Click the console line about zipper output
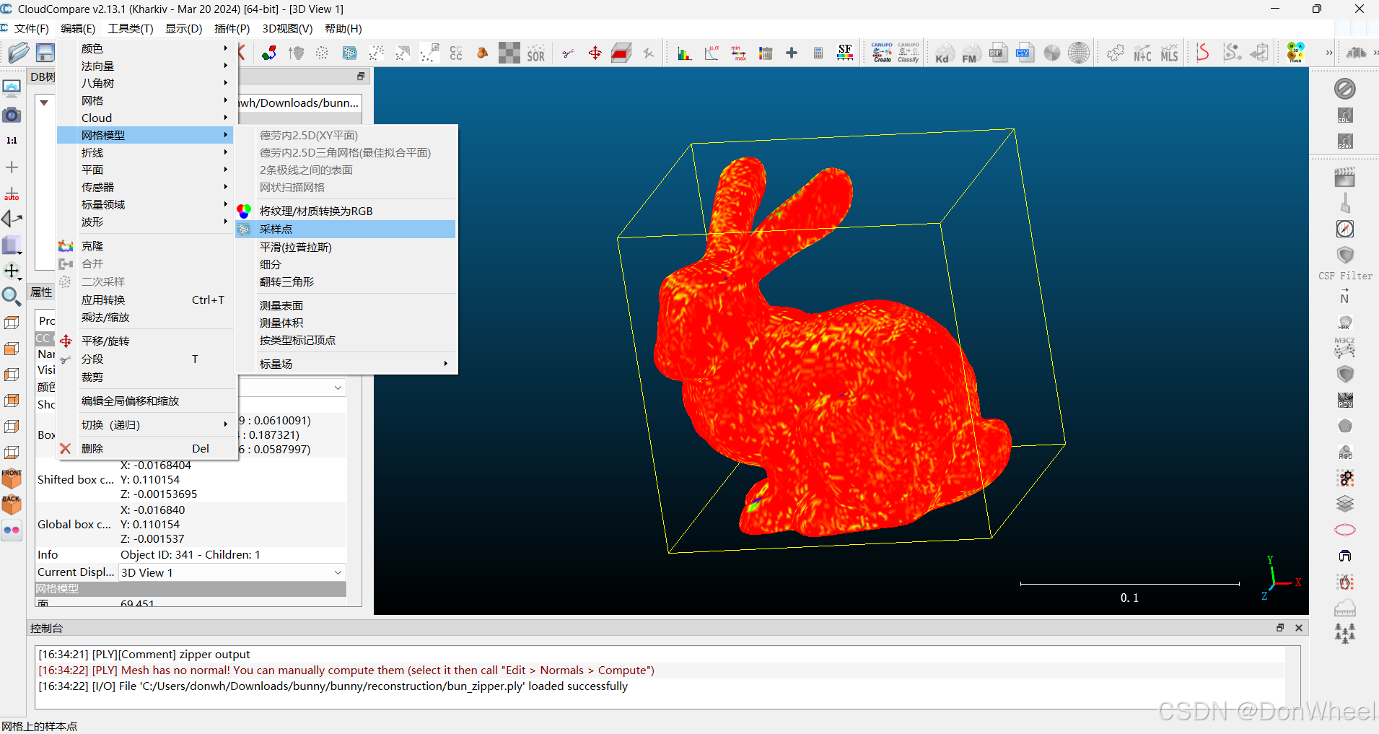Viewport: 1379px width, 734px height. click(x=144, y=654)
